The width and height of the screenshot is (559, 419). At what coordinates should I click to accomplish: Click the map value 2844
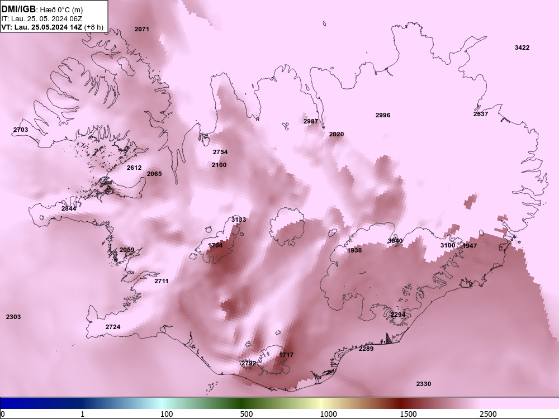69,208
